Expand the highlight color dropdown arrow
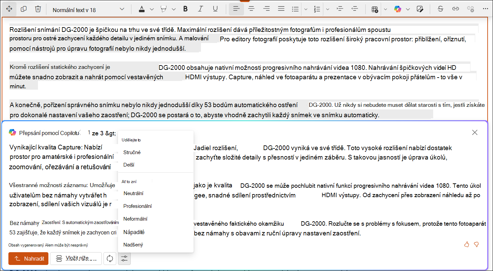Screen dimensions: 493x271 coord(174,9)
